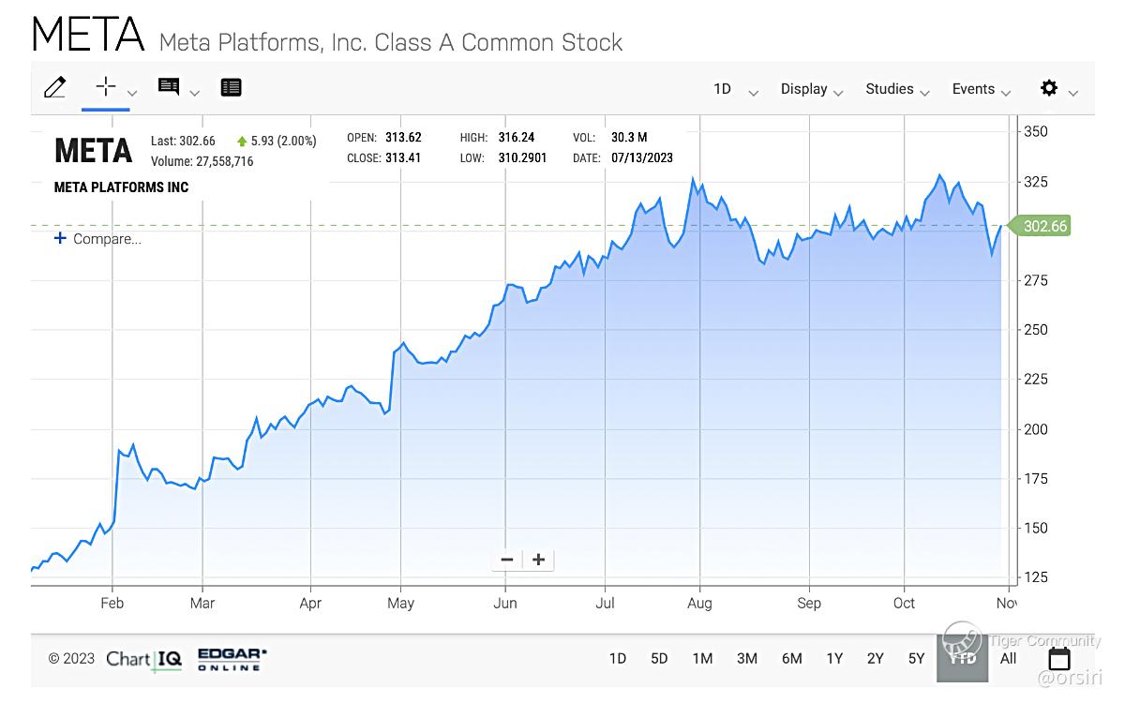The image size is (1125, 703).
Task: Click Compare... to add a symbol
Action: point(98,239)
